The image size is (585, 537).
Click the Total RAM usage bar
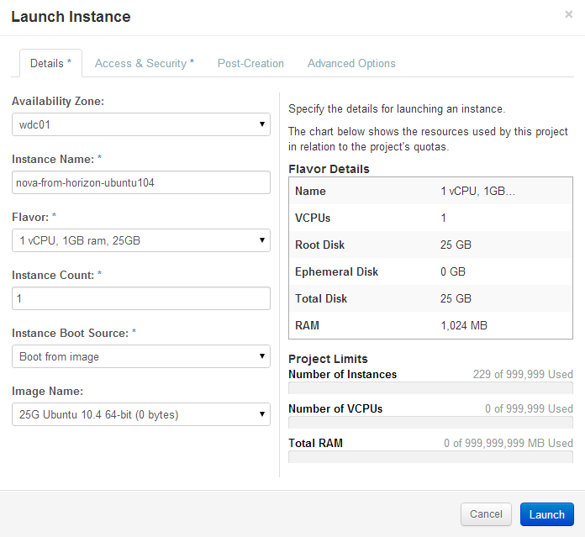point(430,457)
